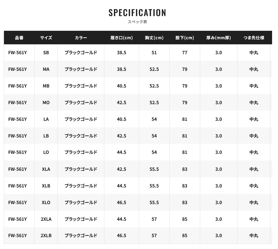Select the SB size cell
The width and height of the screenshot is (278, 249).
pos(46,53)
